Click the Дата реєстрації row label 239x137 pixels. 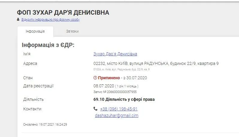pyautogui.click(x=38, y=86)
